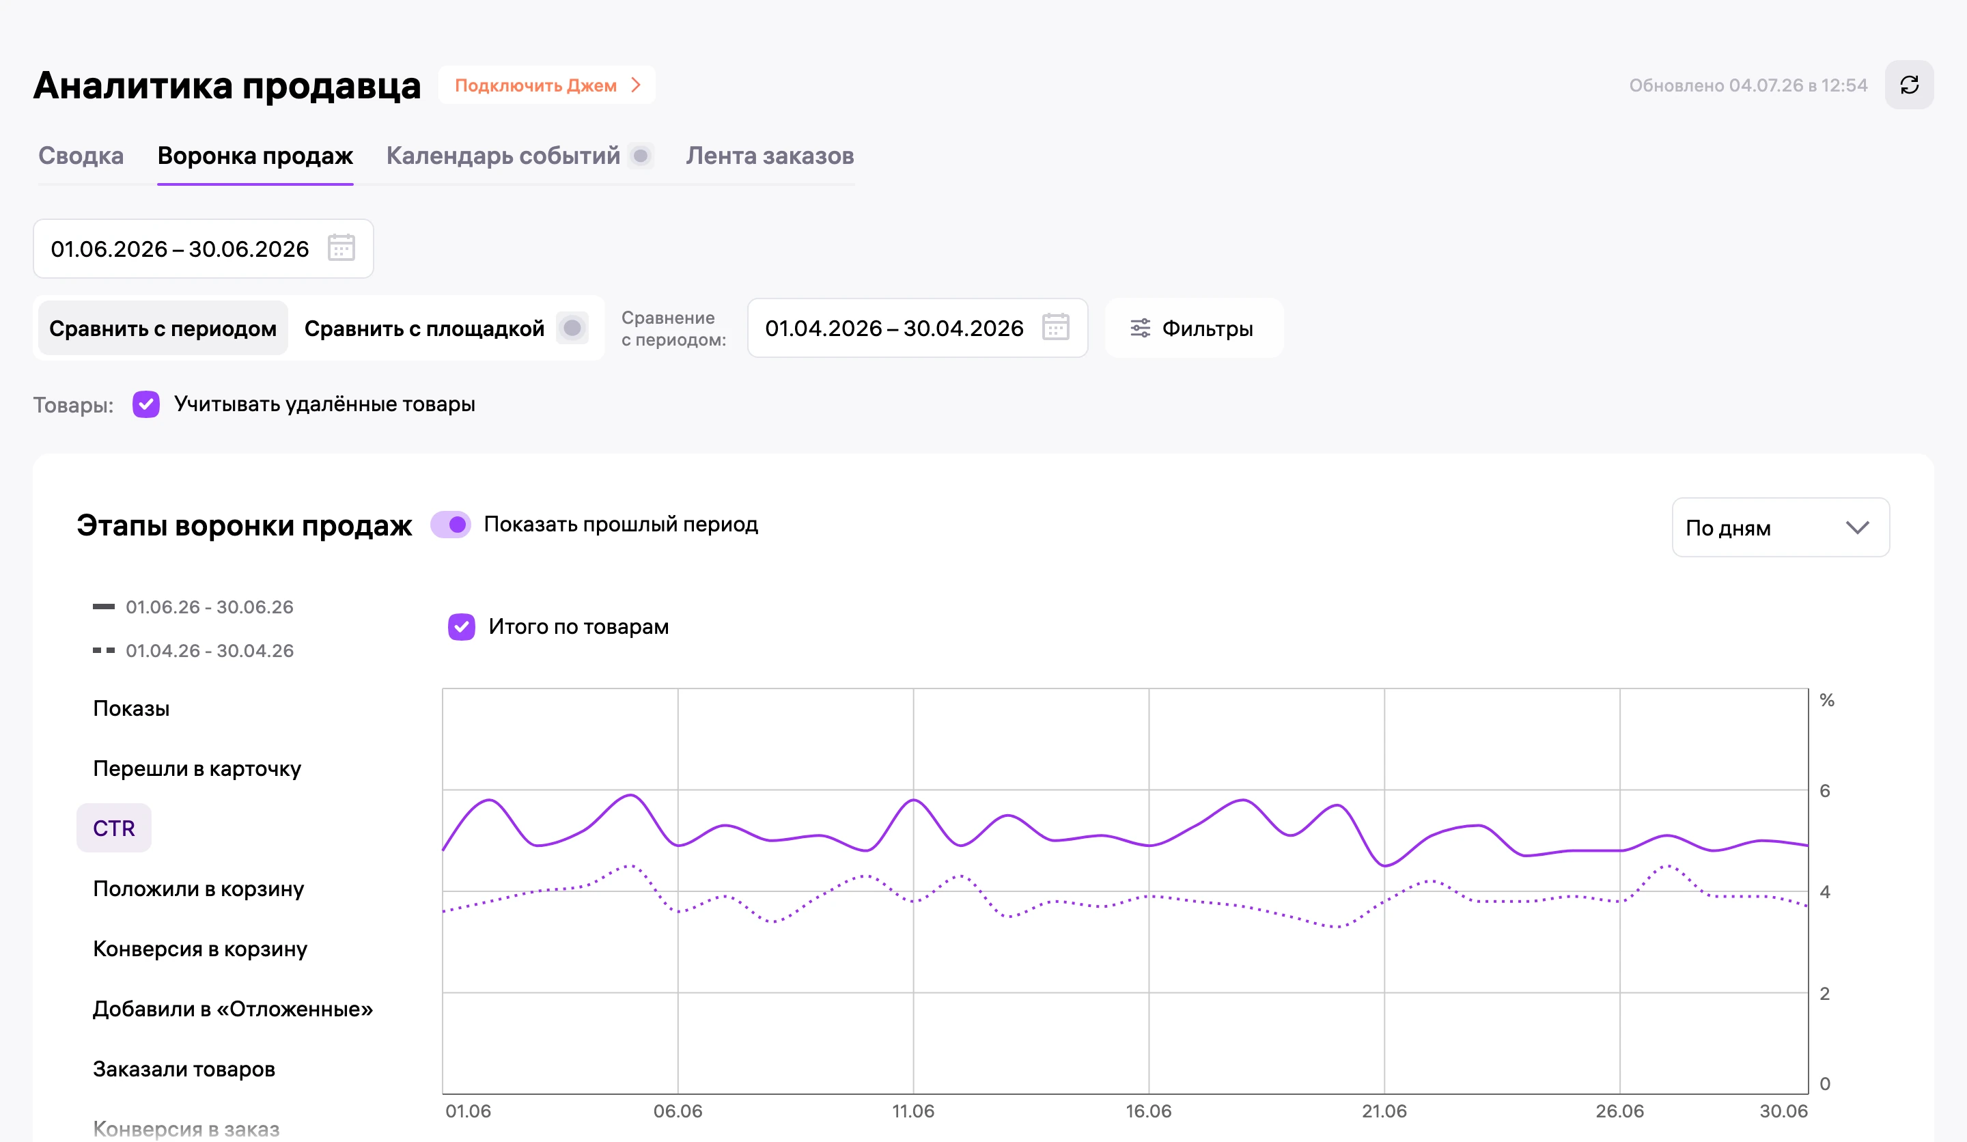Expand the По дням dropdown
Viewport: 1967px width, 1142px height.
pyautogui.click(x=1780, y=528)
